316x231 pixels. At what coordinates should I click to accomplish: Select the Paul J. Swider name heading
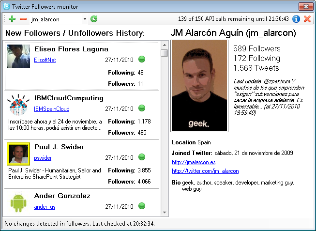pyautogui.click(x=59, y=147)
